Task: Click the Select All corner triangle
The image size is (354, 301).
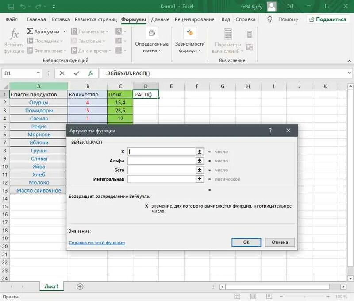Action: [5, 86]
